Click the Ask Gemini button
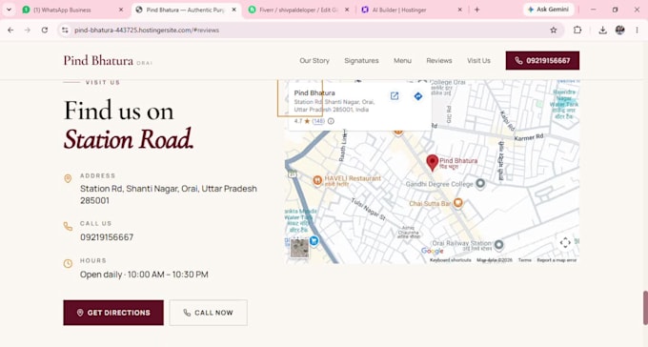 point(548,10)
